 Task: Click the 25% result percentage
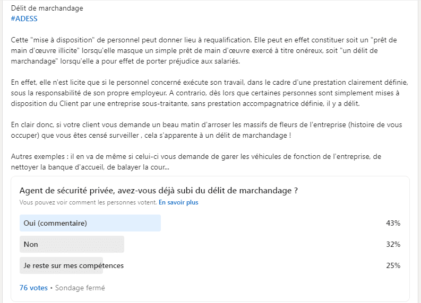(393, 265)
